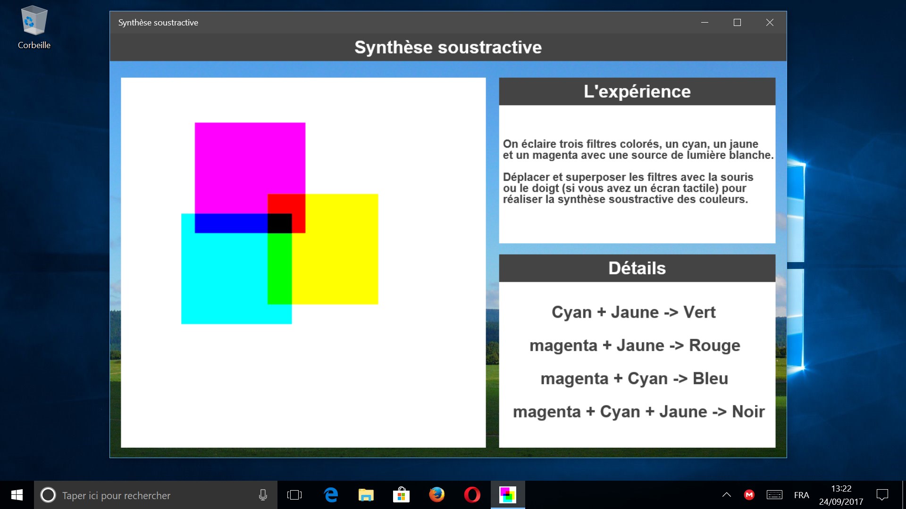906x509 pixels.
Task: Open Task View from taskbar
Action: [294, 495]
